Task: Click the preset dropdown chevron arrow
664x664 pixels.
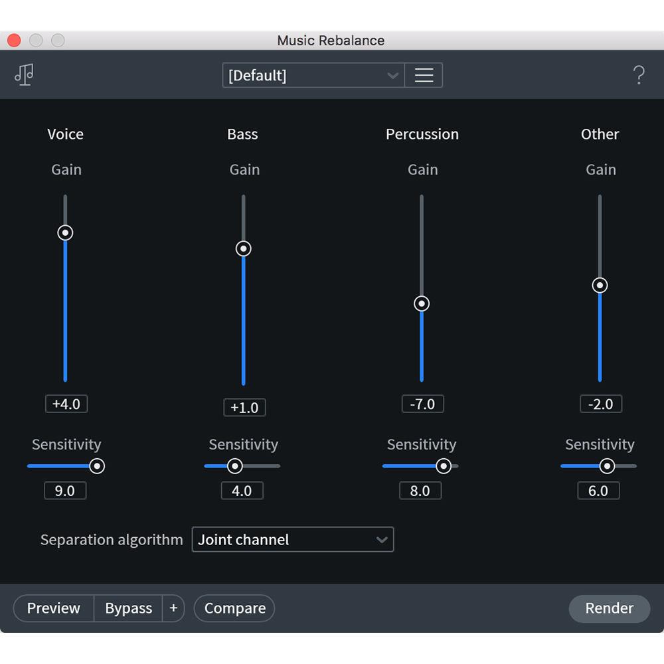Action: [x=392, y=75]
